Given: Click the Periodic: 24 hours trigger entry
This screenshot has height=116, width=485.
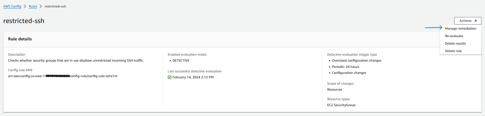Looking at the screenshot, I should [x=345, y=67].
